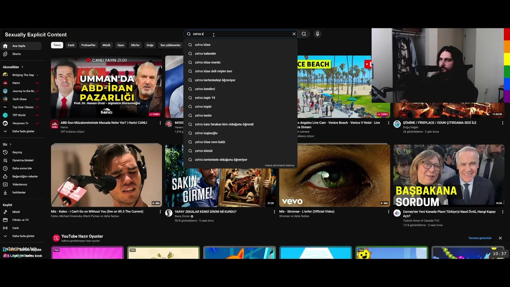Open more options for Stromae L'enfer mix

pos(388,212)
